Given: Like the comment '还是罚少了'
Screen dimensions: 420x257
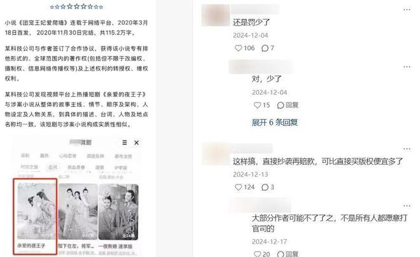Looking at the screenshot, I should pyautogui.click(x=238, y=48).
